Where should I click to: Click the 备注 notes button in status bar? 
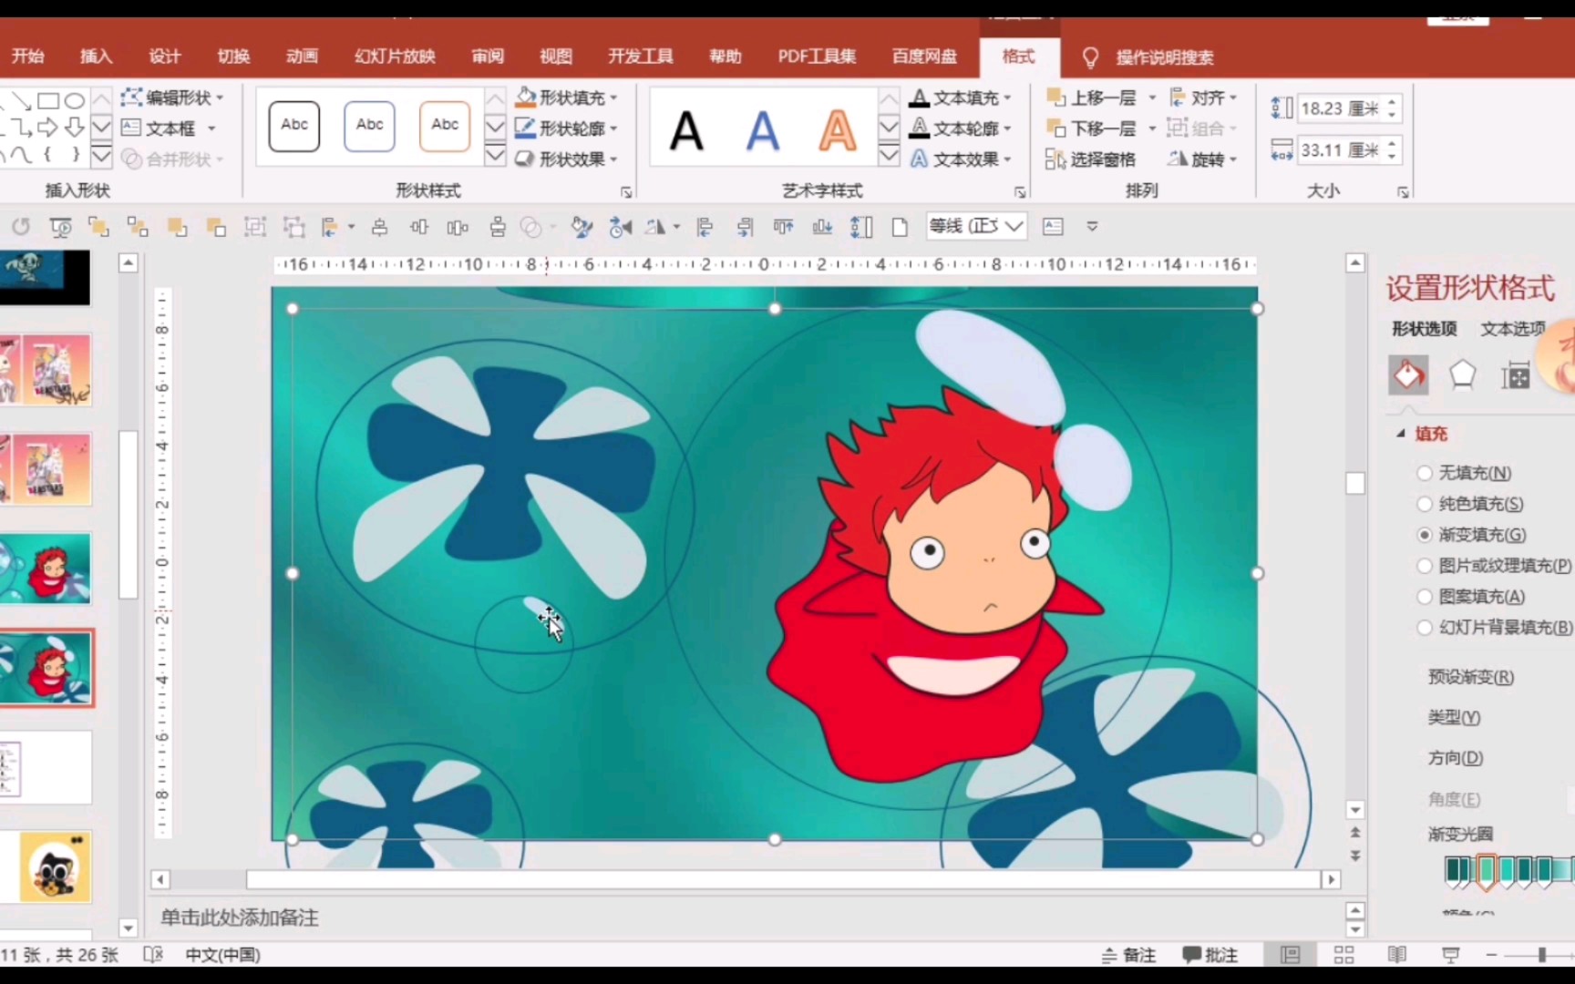(x=1128, y=955)
